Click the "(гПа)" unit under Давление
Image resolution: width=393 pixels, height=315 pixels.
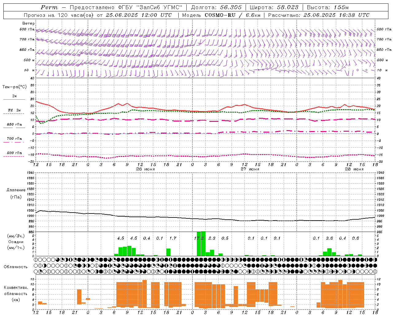(16, 197)
